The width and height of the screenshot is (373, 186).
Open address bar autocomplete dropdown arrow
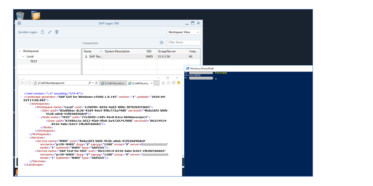coord(93,83)
